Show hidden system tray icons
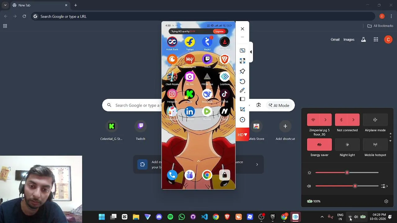The width and height of the screenshot is (397, 223). [322, 217]
